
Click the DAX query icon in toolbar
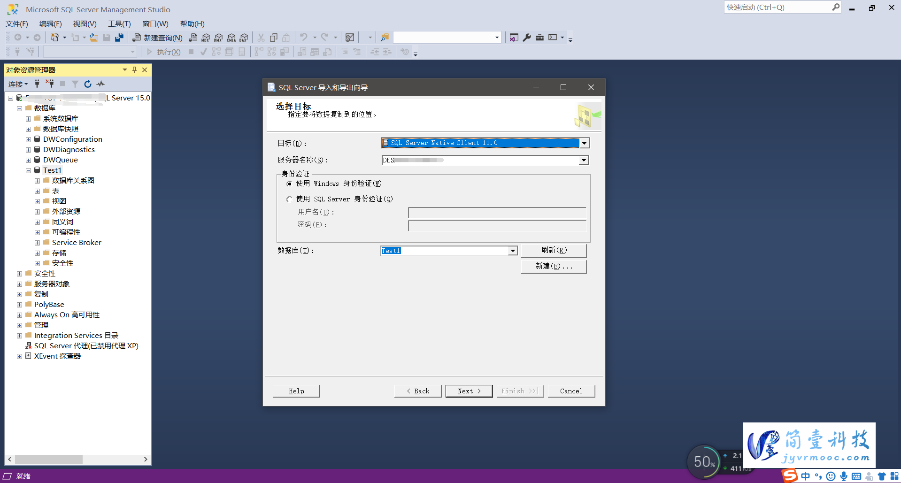pos(244,38)
